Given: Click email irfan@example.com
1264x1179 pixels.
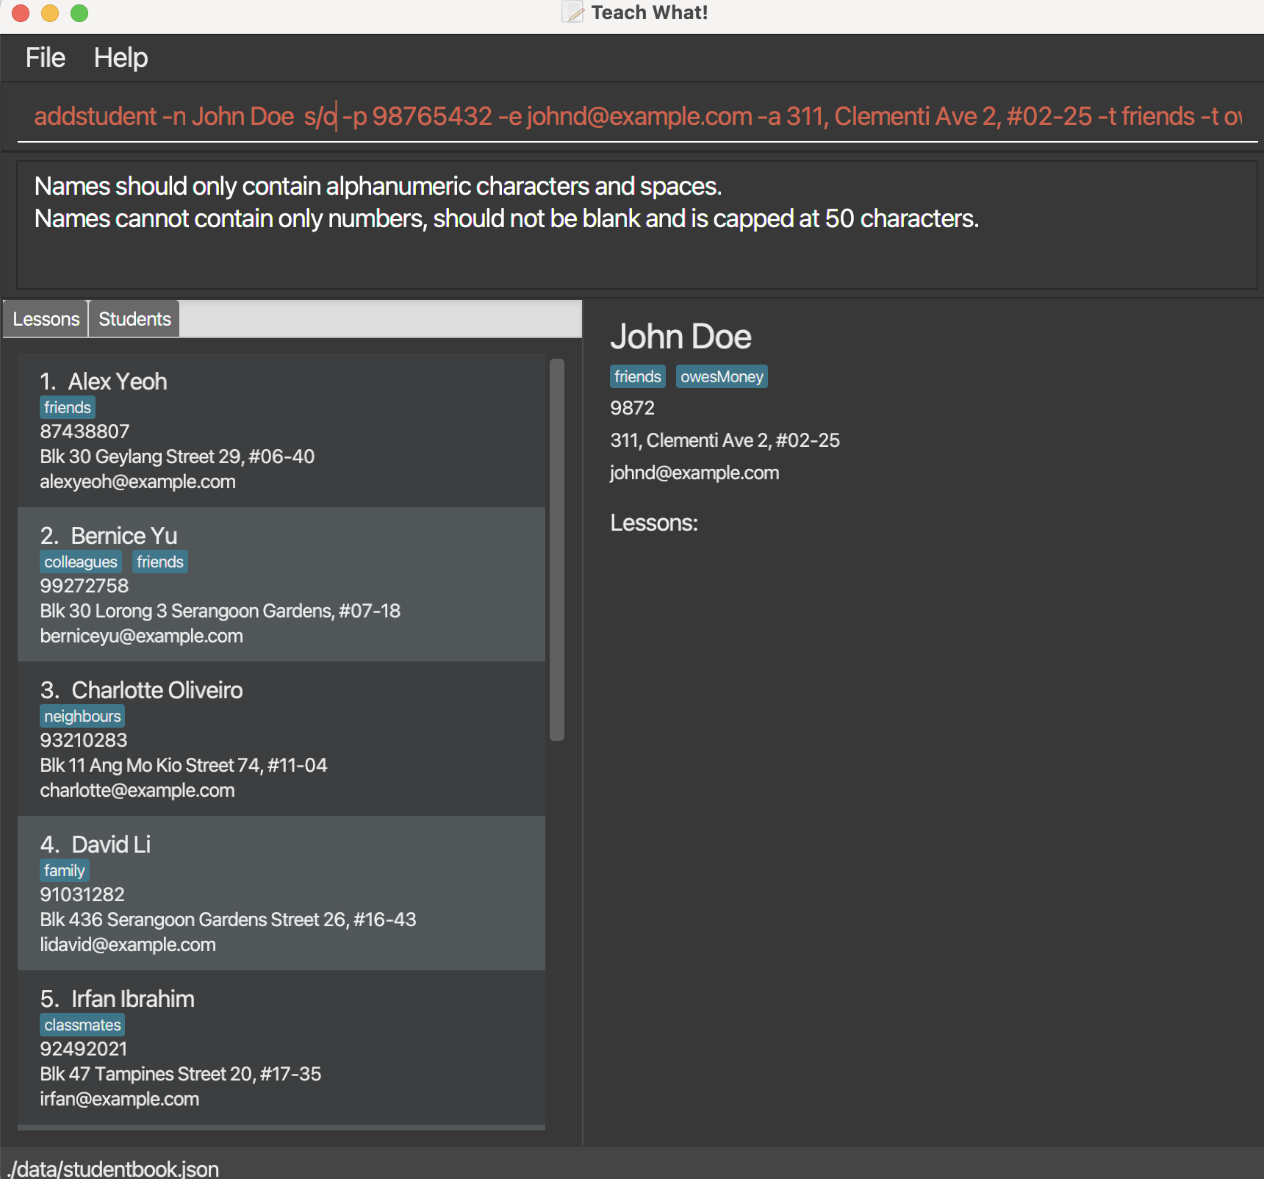Looking at the screenshot, I should pos(120,1099).
